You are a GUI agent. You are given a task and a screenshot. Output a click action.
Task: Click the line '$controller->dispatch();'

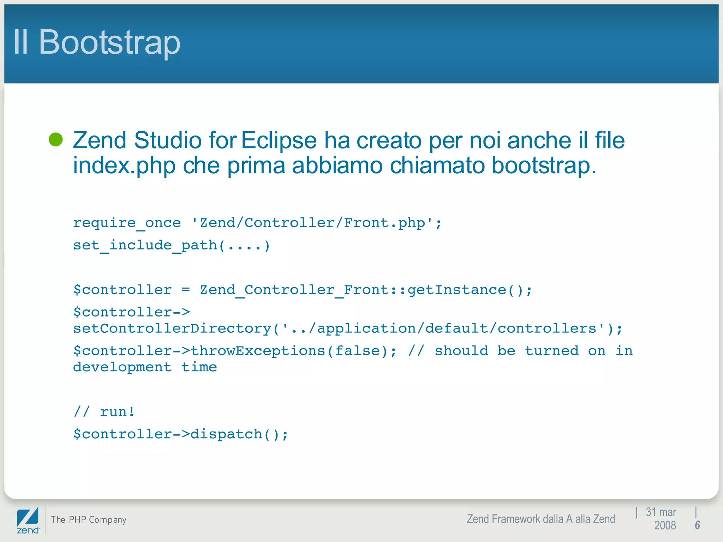pos(181,434)
